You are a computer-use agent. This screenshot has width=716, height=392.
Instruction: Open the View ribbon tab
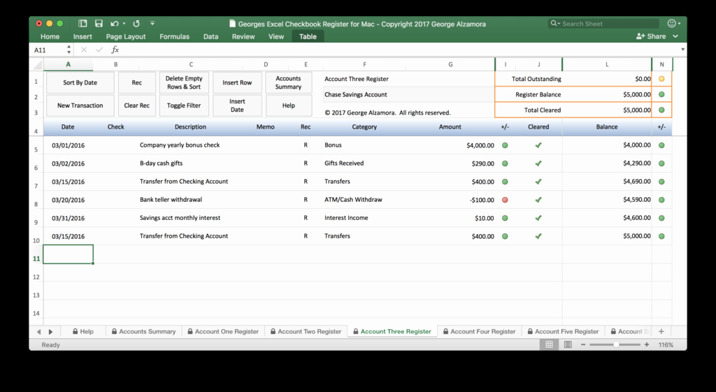(275, 36)
